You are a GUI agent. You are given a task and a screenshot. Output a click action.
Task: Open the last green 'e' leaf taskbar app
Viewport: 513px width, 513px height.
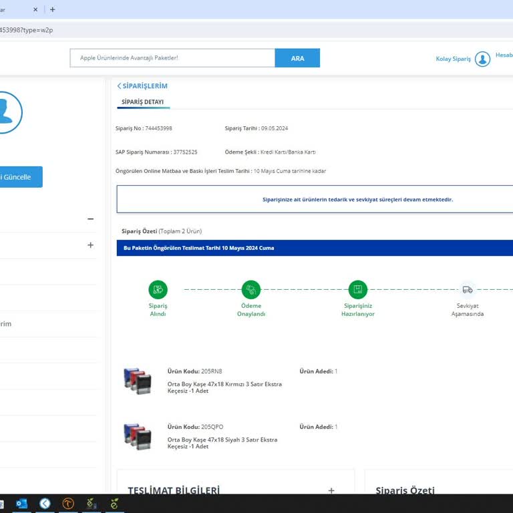(x=114, y=504)
